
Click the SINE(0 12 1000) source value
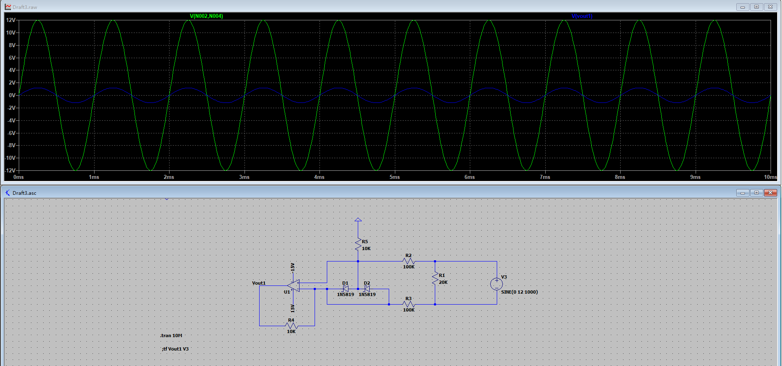(519, 292)
